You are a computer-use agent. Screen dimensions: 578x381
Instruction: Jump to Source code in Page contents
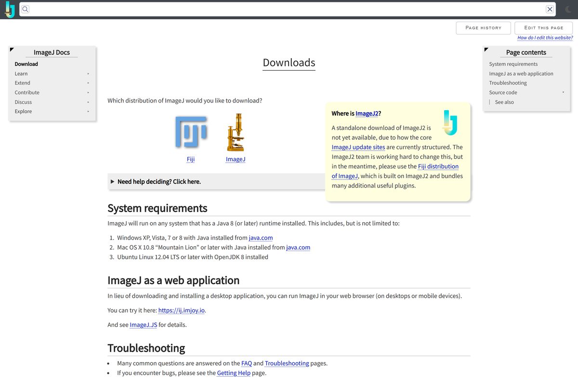point(503,92)
